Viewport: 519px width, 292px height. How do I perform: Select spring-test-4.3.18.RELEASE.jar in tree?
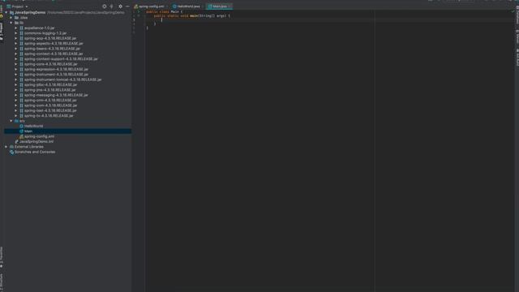pyautogui.click(x=50, y=110)
